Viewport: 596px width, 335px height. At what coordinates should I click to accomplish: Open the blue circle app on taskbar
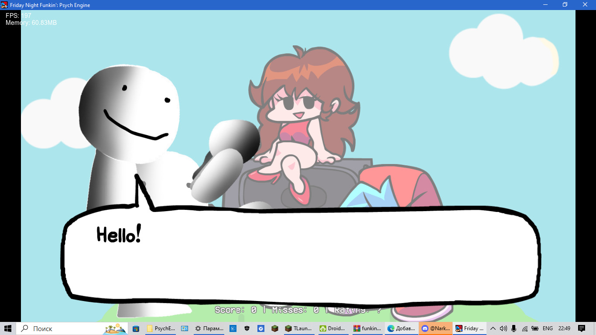261,328
